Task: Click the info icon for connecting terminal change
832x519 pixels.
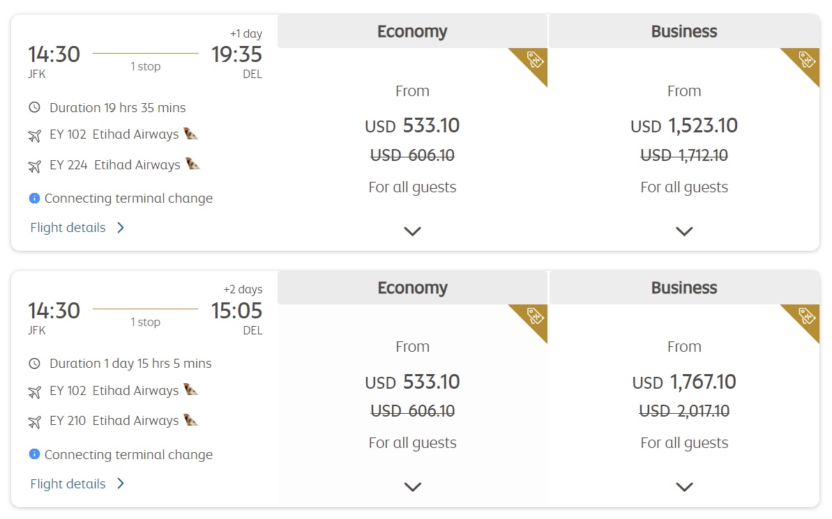Action: click(34, 198)
